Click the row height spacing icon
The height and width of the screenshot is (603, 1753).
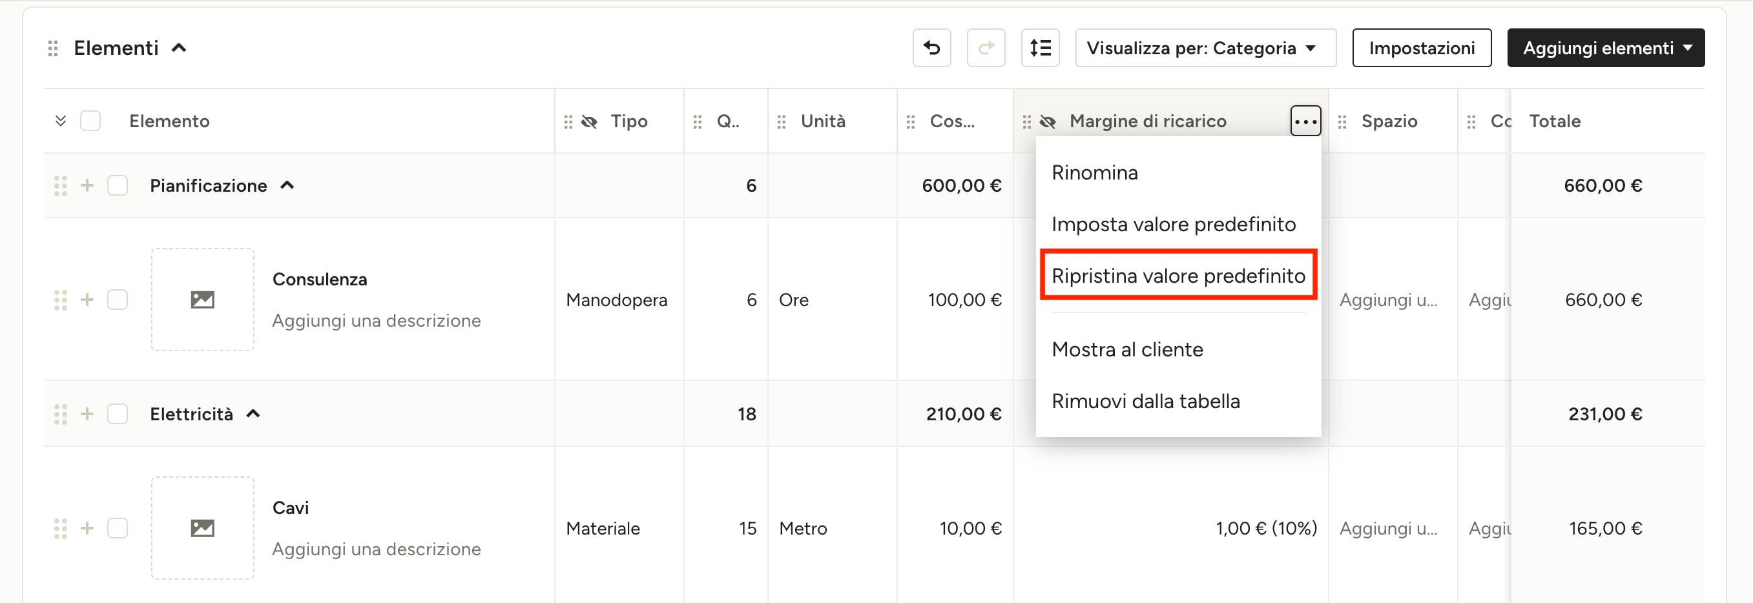pyautogui.click(x=1040, y=48)
